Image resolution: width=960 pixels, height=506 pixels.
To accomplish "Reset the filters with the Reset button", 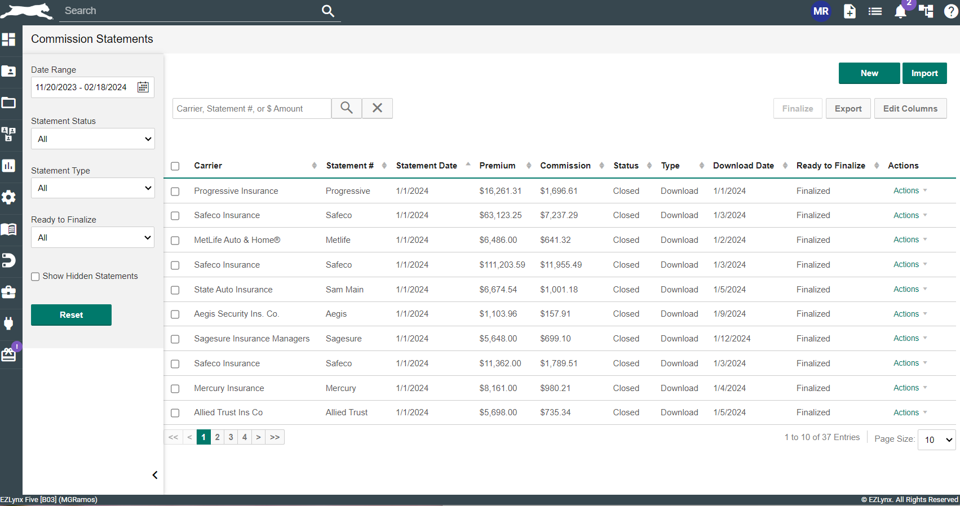I will (x=71, y=315).
